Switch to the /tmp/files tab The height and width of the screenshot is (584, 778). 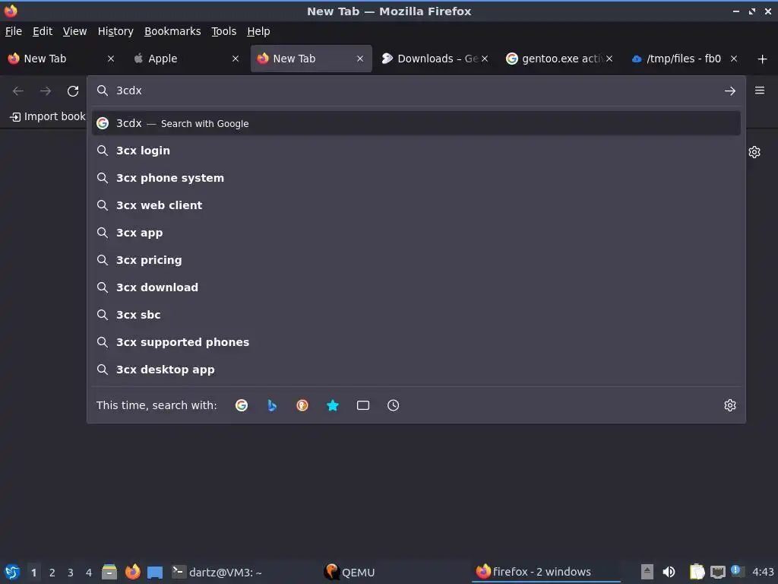tap(685, 59)
